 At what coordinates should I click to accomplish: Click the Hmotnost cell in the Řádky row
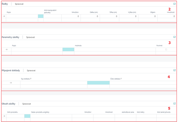(167, 16)
